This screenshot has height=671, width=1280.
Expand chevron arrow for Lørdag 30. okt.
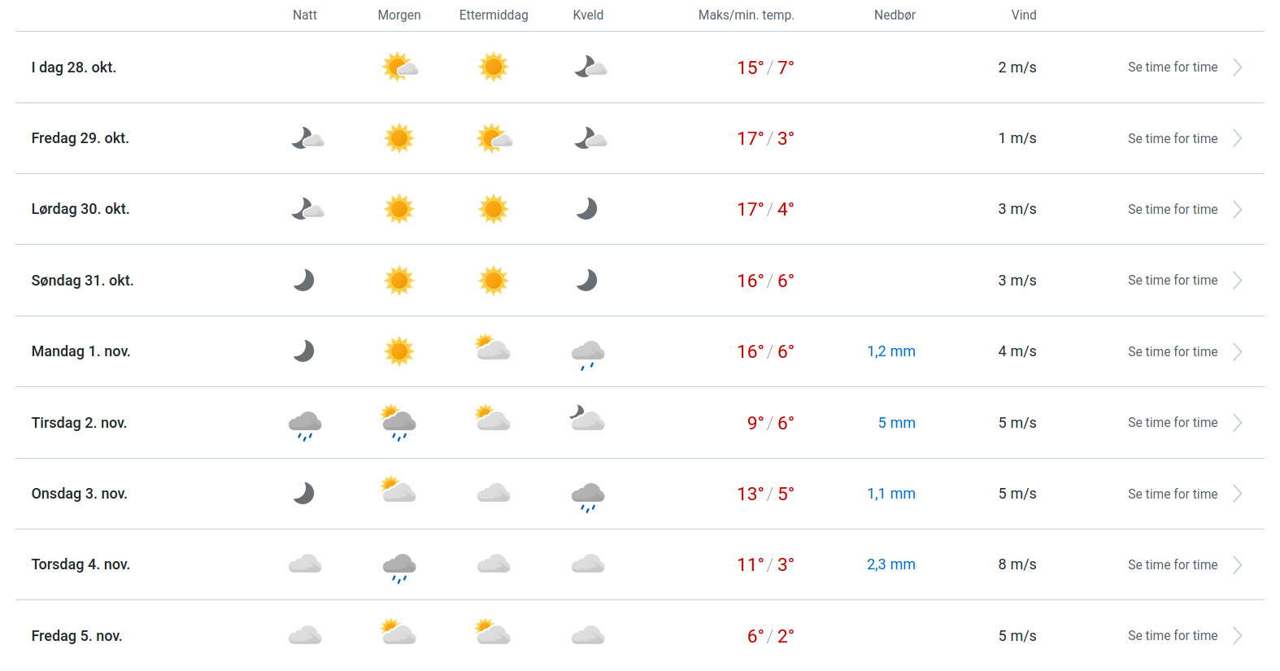pos(1237,210)
